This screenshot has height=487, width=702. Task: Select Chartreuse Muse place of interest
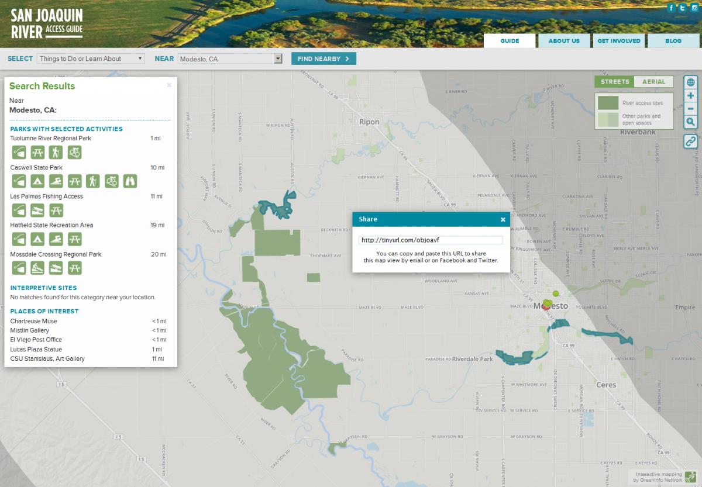click(x=34, y=322)
